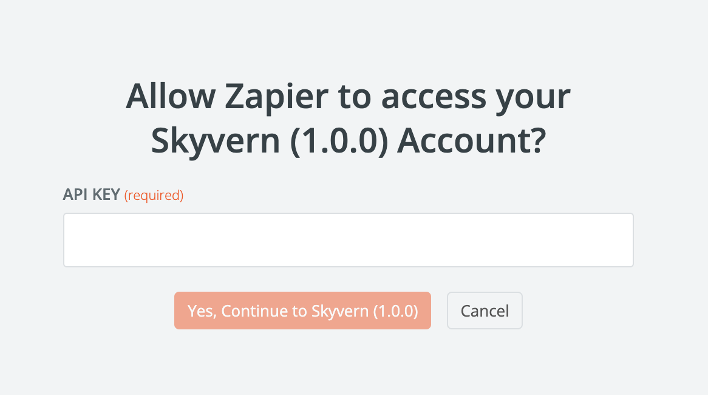
Task: Click the word "Skyvern" in the heading
Action: (x=216, y=141)
